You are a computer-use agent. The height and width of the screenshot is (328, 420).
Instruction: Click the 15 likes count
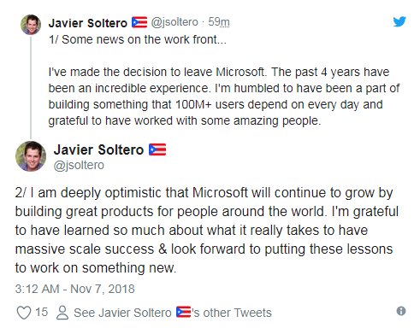[x=41, y=312]
